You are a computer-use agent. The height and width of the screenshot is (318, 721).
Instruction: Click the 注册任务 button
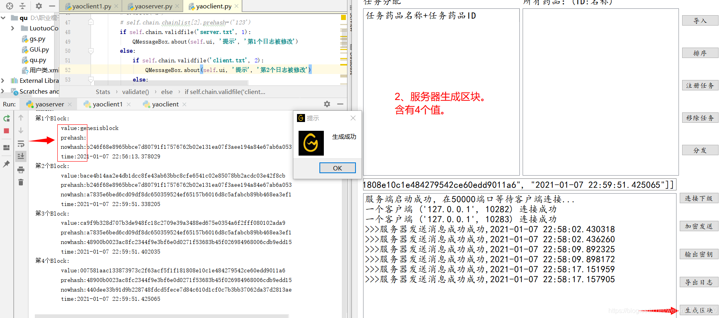point(700,85)
